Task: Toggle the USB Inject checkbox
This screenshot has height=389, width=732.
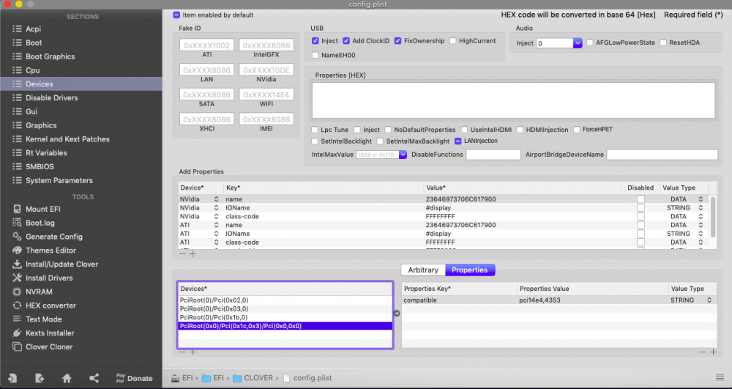Action: (315, 41)
